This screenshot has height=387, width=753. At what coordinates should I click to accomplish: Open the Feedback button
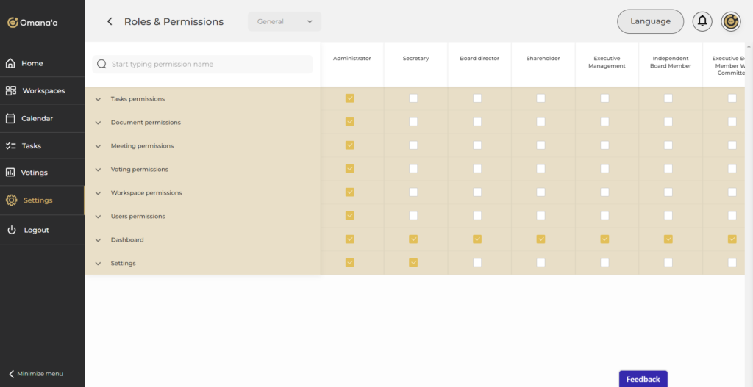tap(643, 379)
